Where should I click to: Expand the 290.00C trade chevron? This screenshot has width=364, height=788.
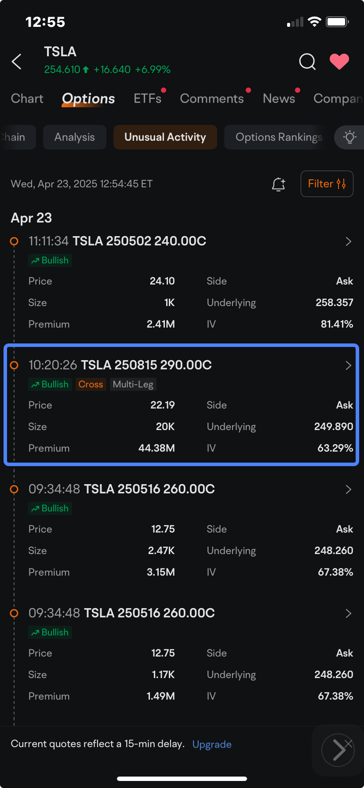tap(348, 365)
